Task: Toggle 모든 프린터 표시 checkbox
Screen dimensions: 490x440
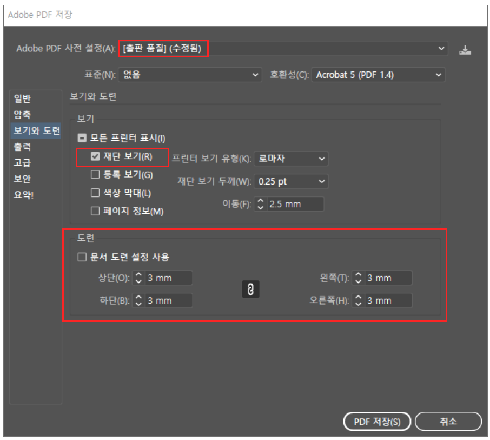Action: click(82, 137)
